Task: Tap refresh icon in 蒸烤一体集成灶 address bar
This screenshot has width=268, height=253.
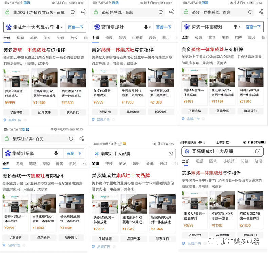Action: (250, 12)
